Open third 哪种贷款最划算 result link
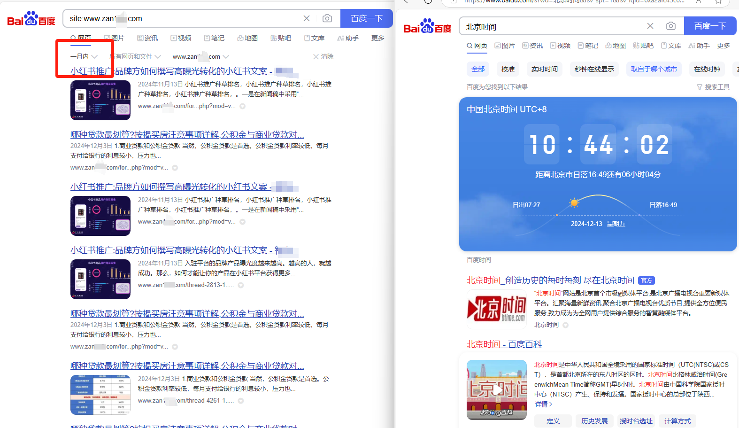Screen dimensions: 739x428 (187, 366)
